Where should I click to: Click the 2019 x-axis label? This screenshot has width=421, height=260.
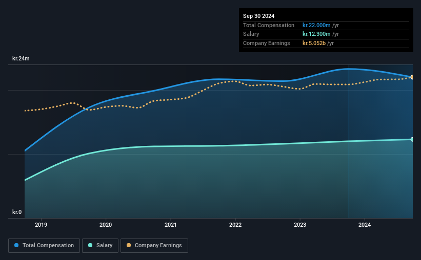(x=41, y=225)
